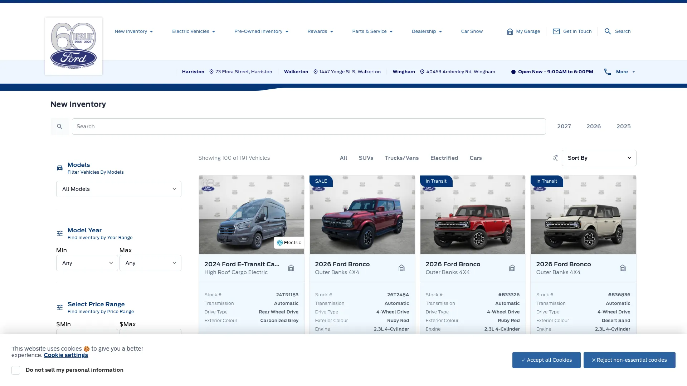
Task: Click the inventory search magnifier button
Action: (60, 127)
